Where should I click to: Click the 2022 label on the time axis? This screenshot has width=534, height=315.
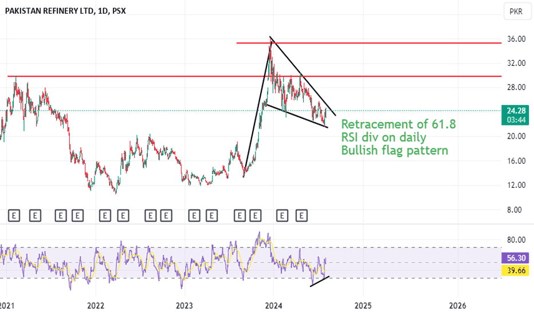[x=95, y=306]
